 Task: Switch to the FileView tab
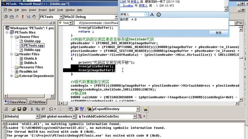[x=37, y=102]
